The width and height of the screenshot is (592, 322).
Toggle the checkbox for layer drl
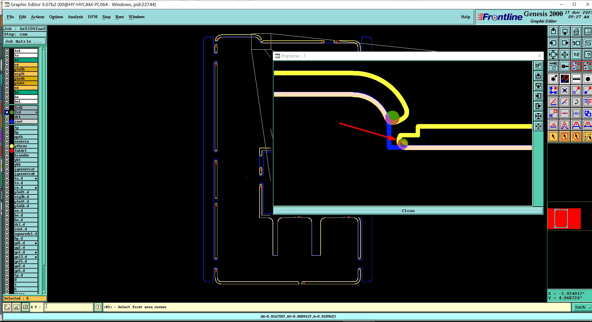[7, 117]
